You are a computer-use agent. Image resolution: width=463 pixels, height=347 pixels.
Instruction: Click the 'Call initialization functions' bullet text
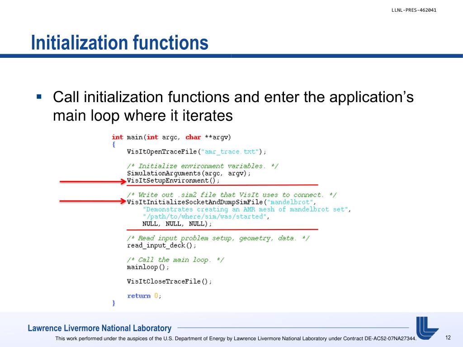click(233, 106)
